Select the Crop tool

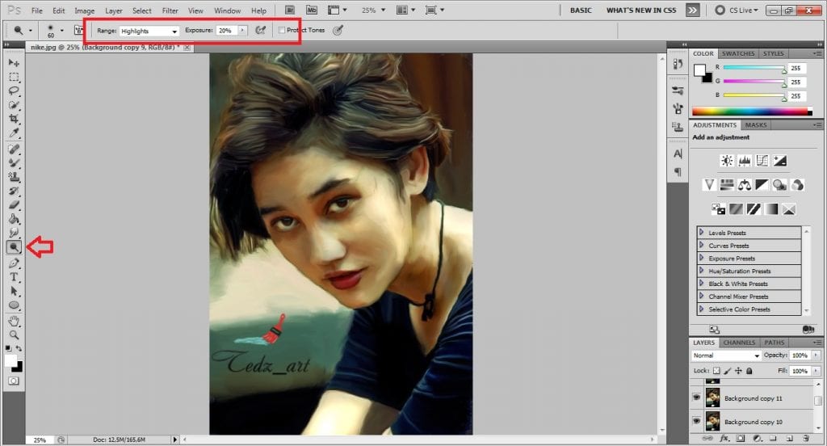coord(14,119)
